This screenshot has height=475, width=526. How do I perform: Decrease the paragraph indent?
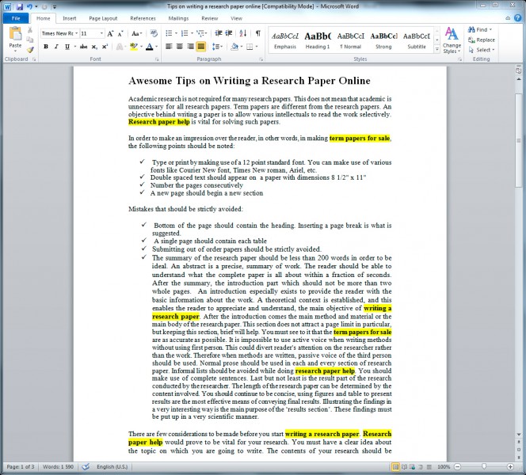tap(219, 33)
